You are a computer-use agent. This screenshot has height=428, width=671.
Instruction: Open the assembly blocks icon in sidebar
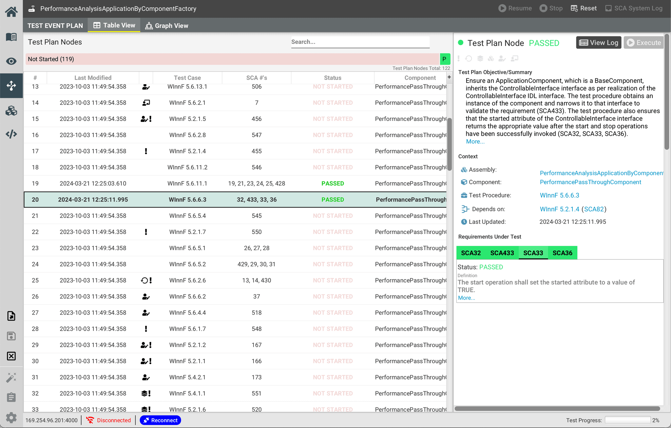click(x=11, y=111)
